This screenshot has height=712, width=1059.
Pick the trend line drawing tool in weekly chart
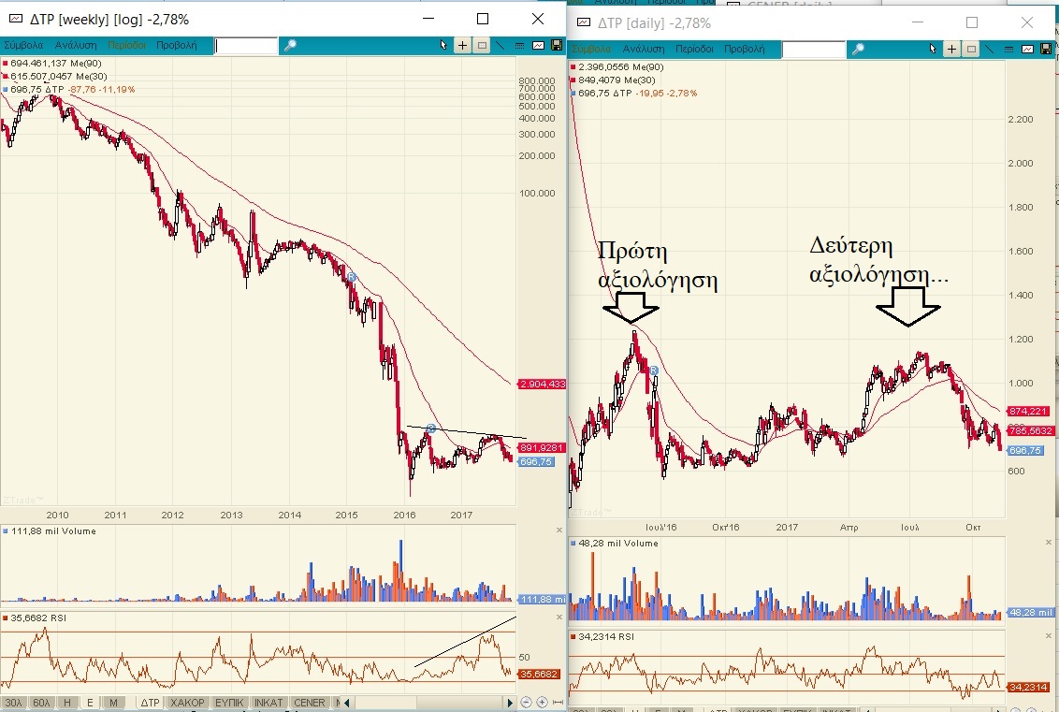point(500,45)
